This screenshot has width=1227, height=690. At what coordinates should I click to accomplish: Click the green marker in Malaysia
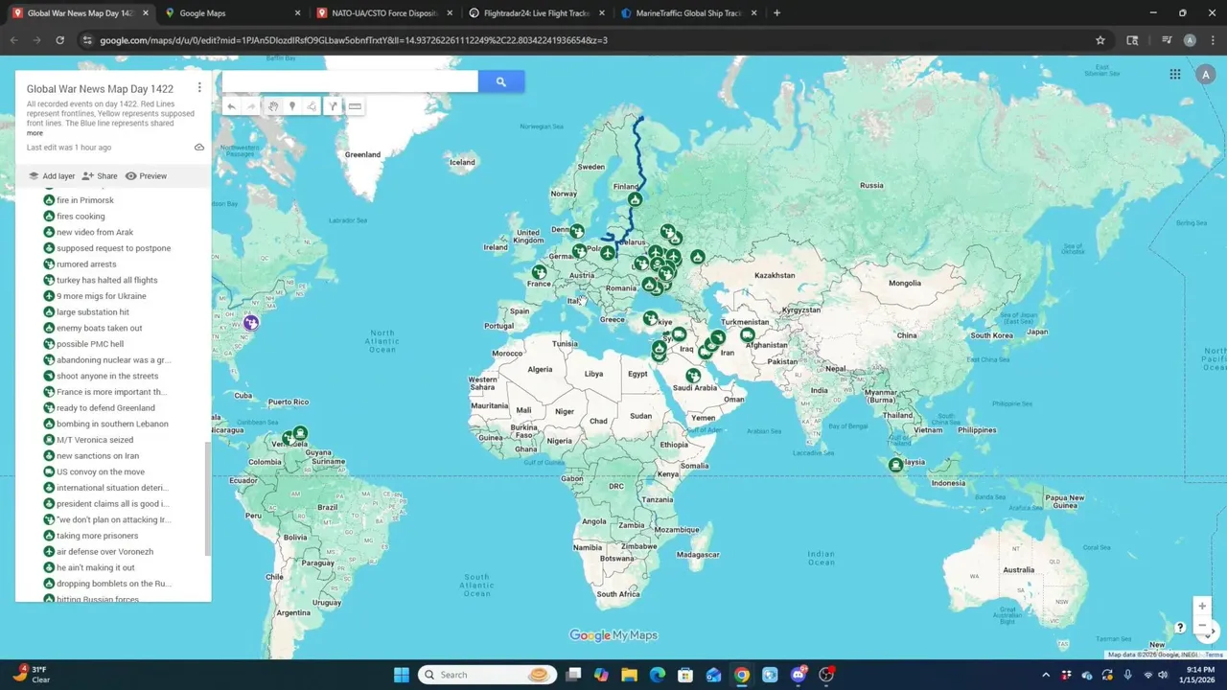click(895, 465)
